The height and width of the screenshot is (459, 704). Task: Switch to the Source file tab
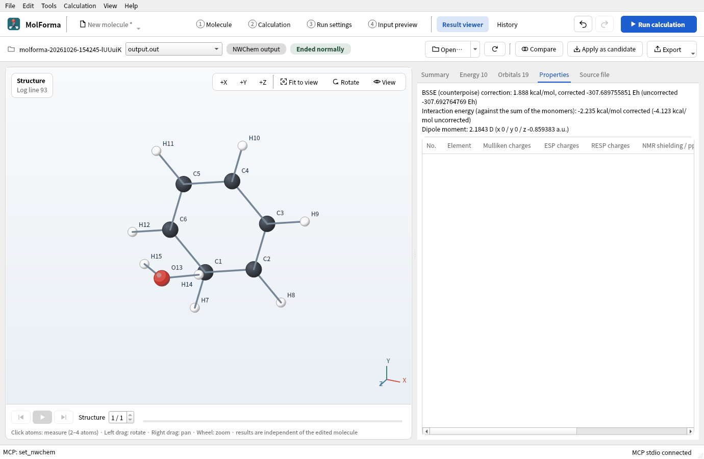(x=594, y=74)
